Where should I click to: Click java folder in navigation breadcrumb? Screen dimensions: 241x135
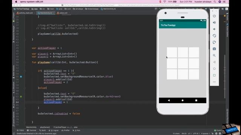(59, 9)
